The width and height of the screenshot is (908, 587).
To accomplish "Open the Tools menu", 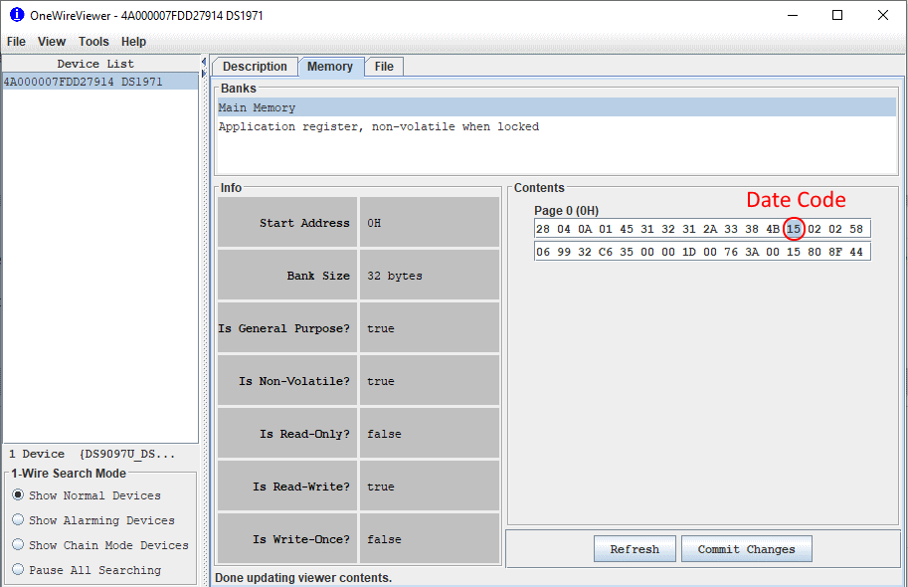I will click(x=93, y=42).
